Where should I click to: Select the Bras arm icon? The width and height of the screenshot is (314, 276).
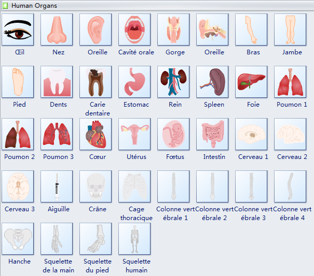251,30
